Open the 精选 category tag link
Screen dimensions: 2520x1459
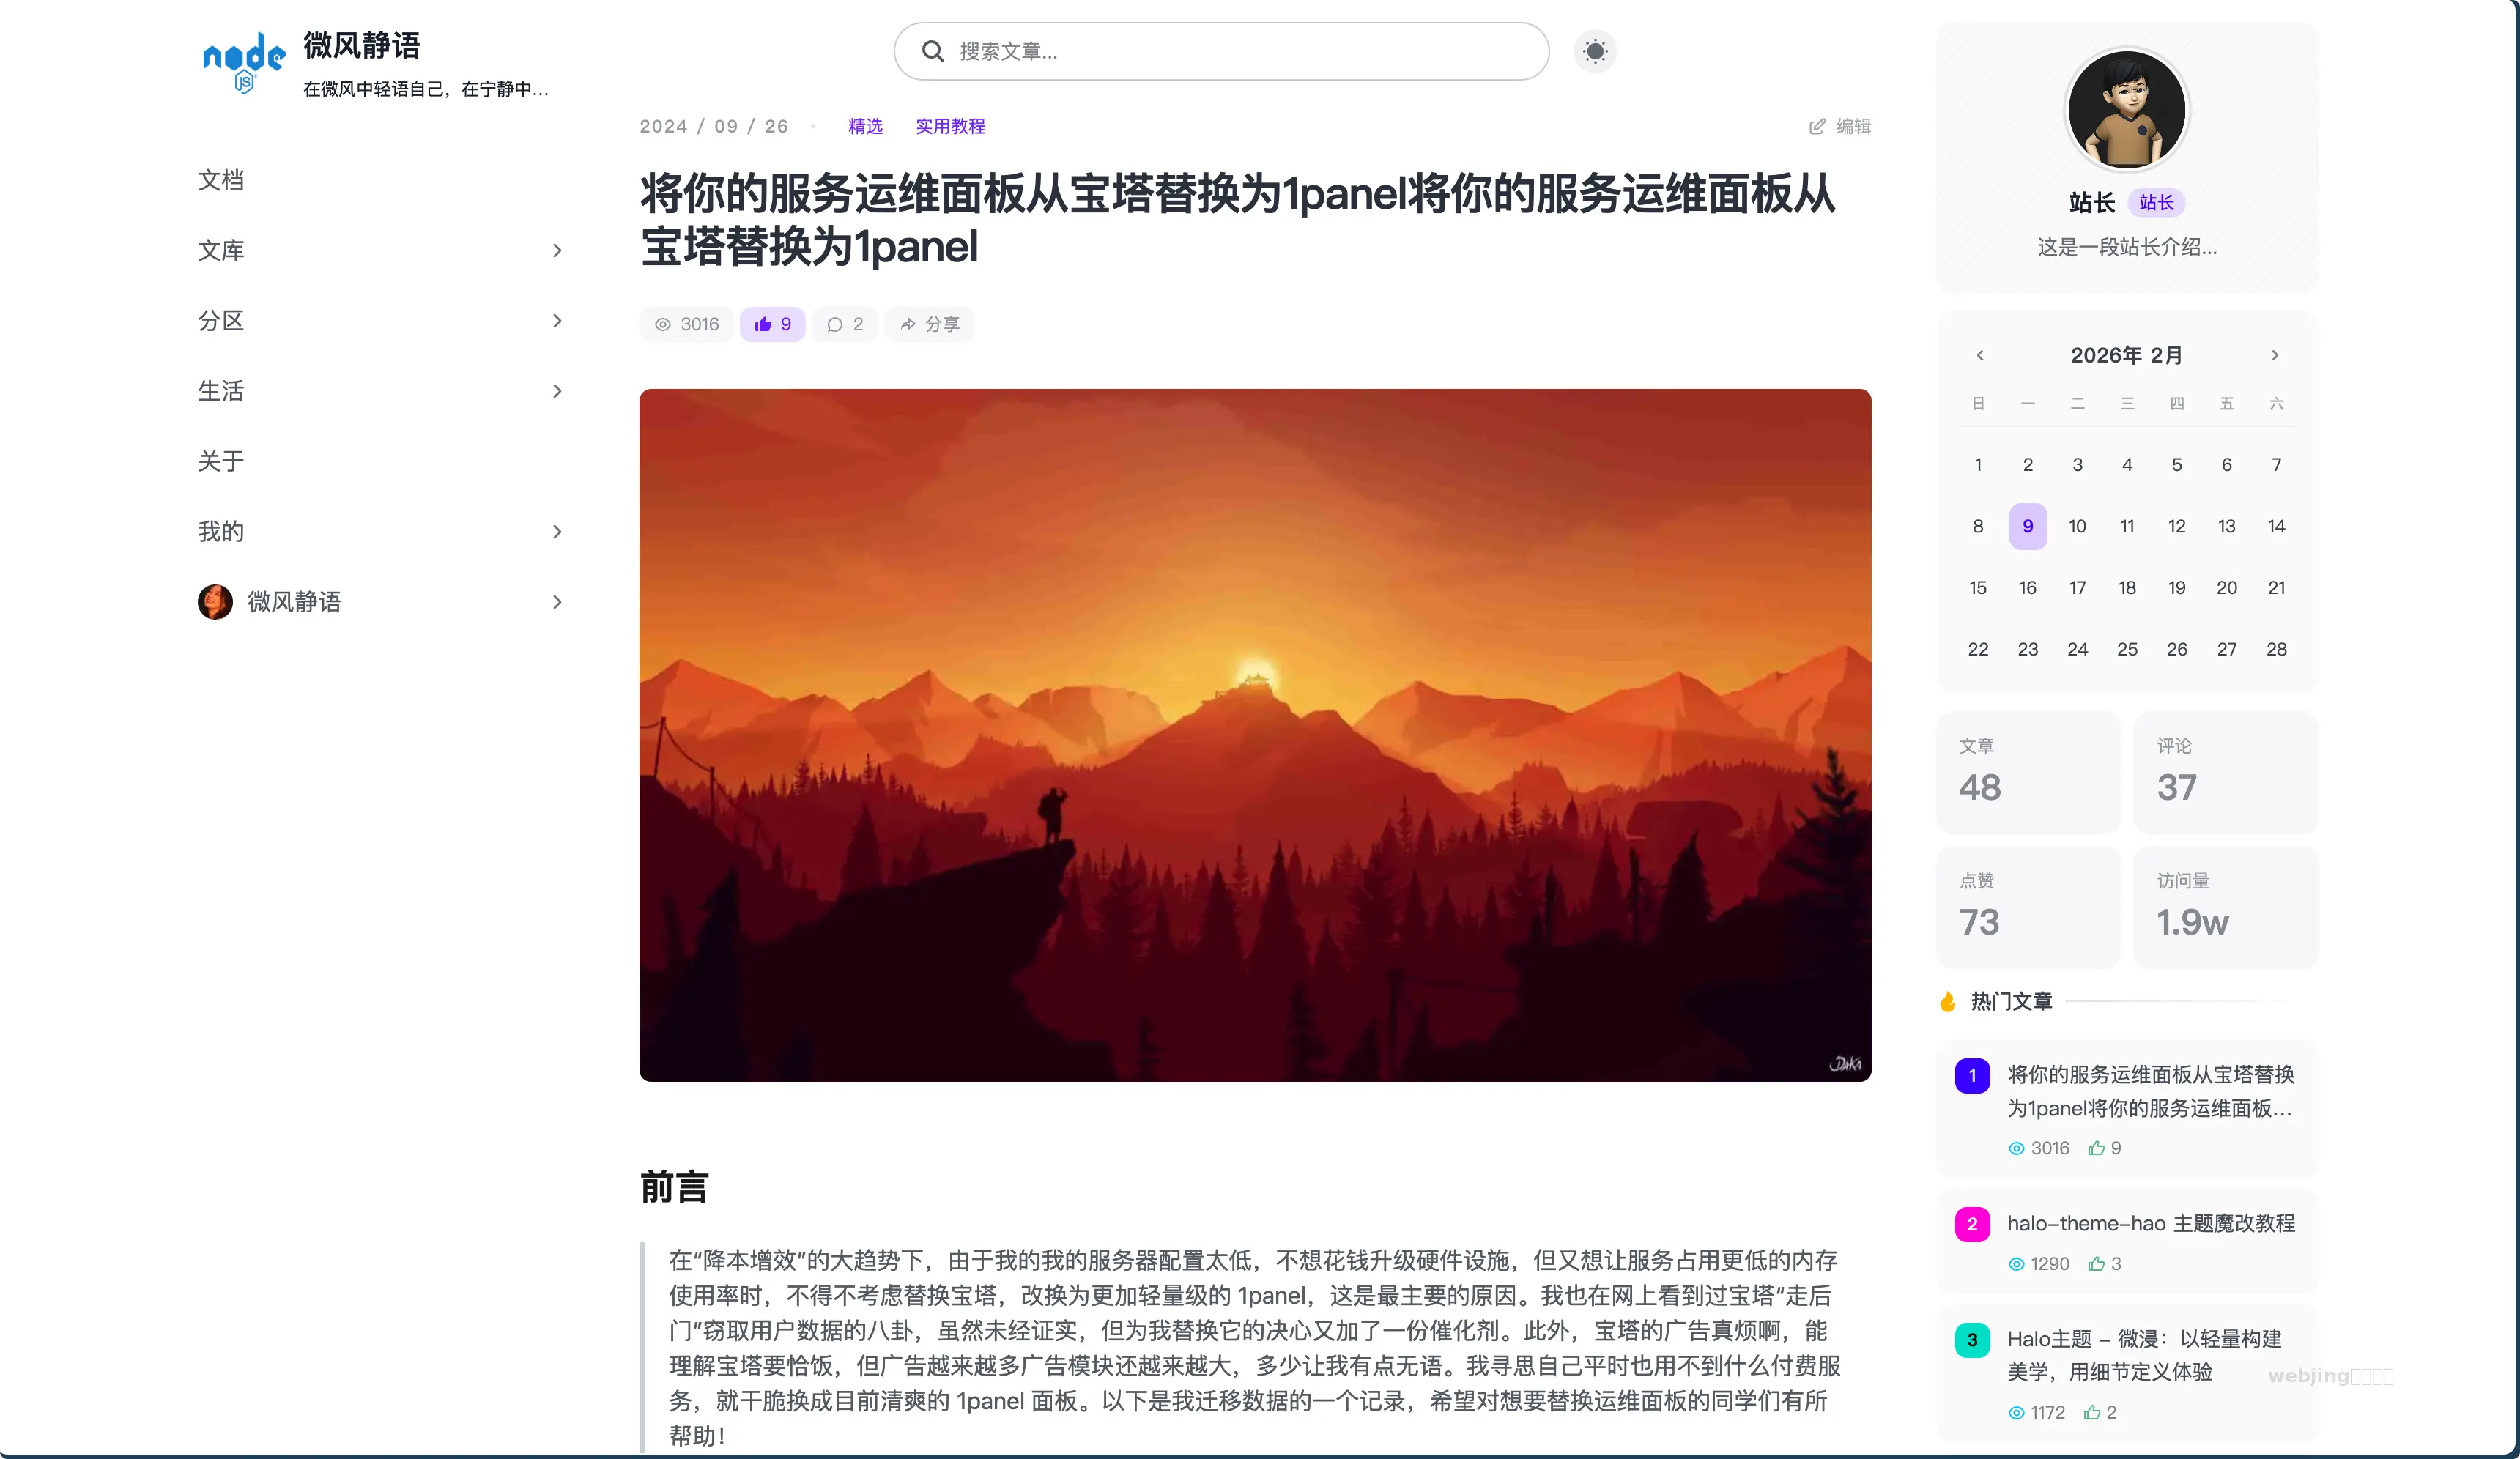tap(865, 126)
